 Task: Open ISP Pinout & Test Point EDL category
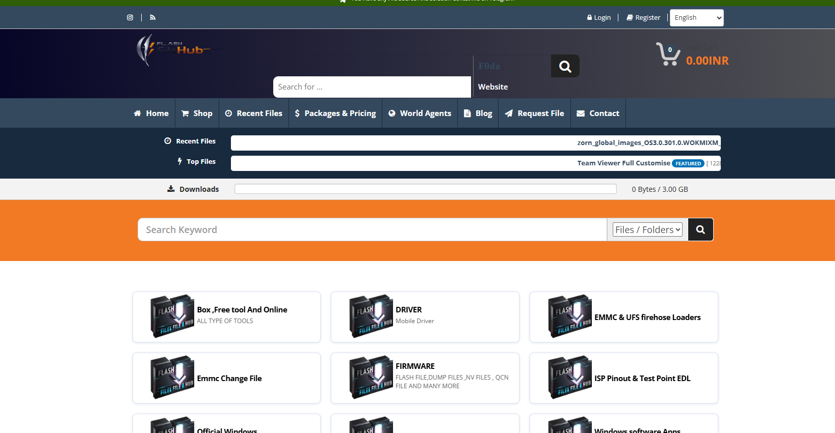642,378
